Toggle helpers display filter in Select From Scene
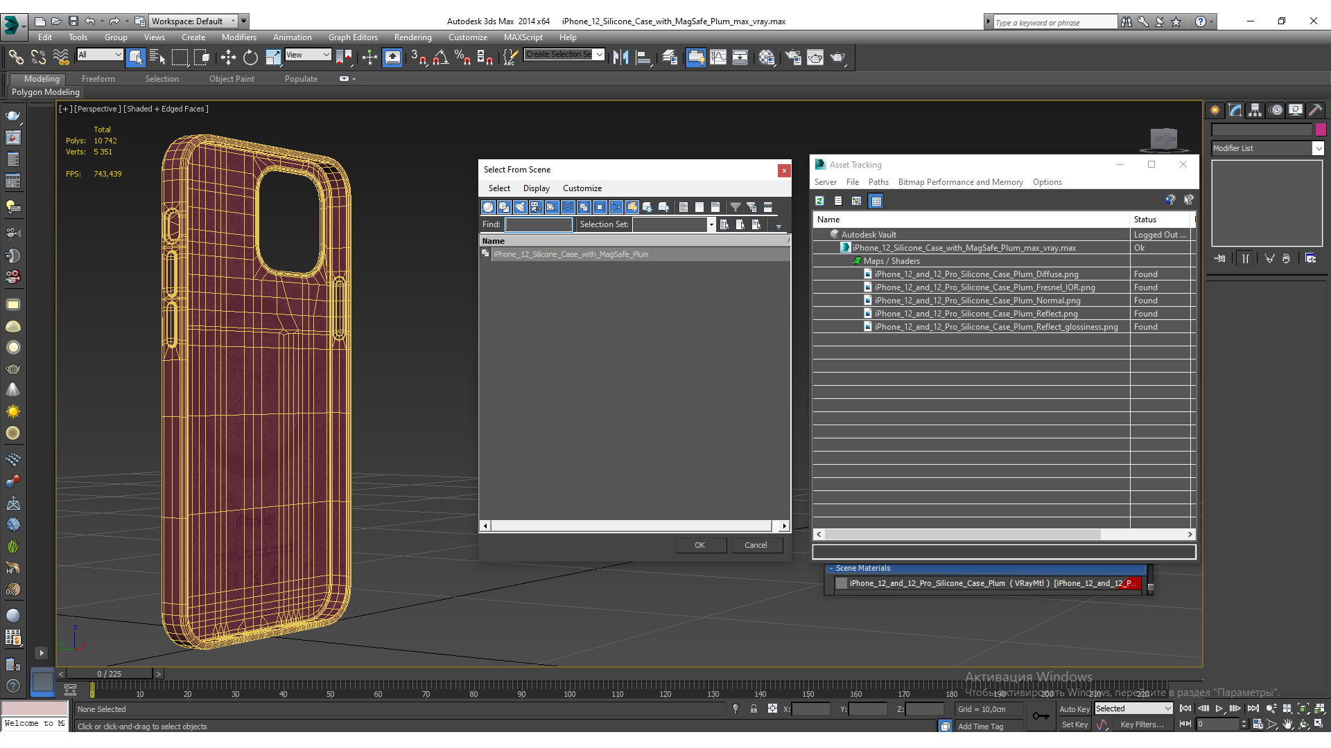This screenshot has height=748, width=1331. pos(552,207)
